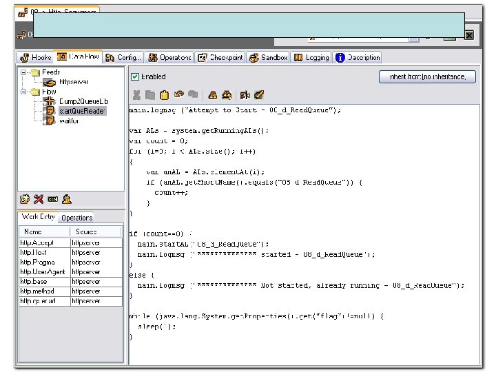Click the Feeds folder label

coord(51,72)
